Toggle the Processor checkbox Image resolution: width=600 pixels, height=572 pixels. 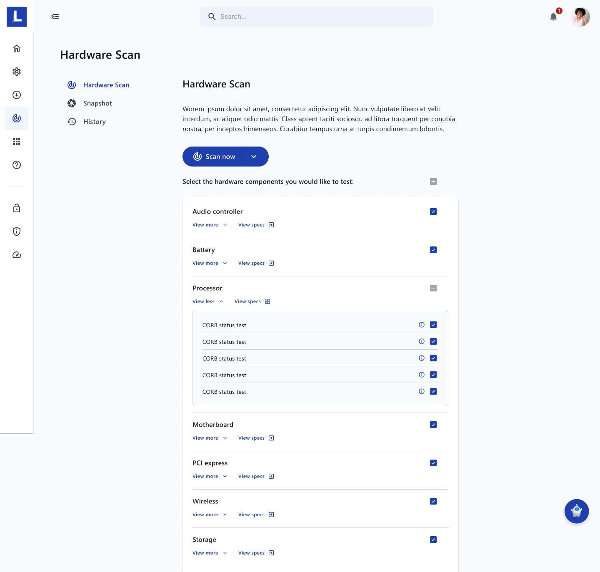[x=433, y=288]
